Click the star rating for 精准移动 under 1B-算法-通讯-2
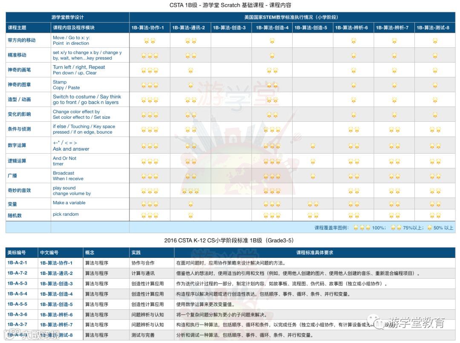The image size is (460, 343). click(191, 55)
